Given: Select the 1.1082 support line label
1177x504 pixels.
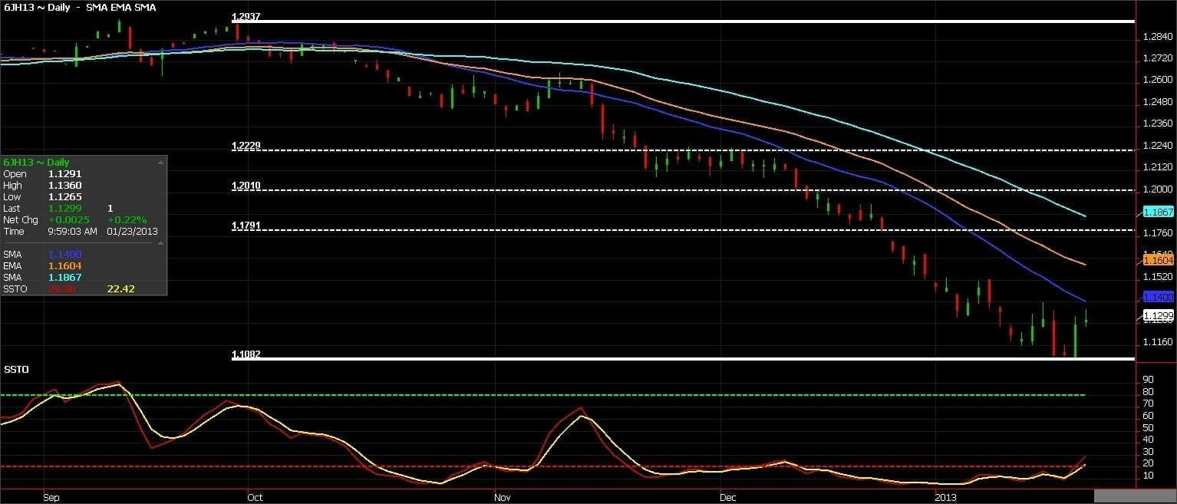Looking at the screenshot, I should click(246, 354).
